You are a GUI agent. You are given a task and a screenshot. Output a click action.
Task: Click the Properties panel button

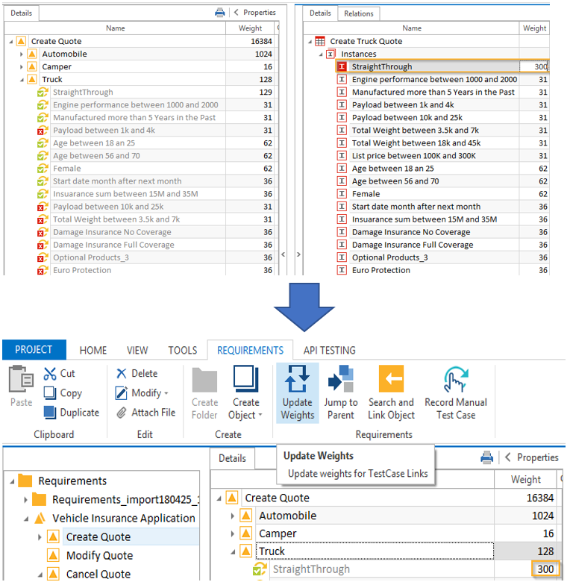click(532, 457)
